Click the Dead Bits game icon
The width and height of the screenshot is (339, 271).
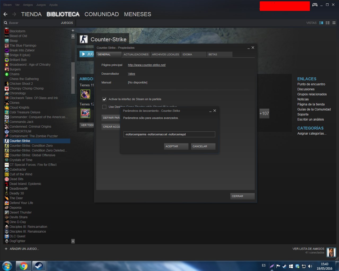pyautogui.click(x=7, y=179)
